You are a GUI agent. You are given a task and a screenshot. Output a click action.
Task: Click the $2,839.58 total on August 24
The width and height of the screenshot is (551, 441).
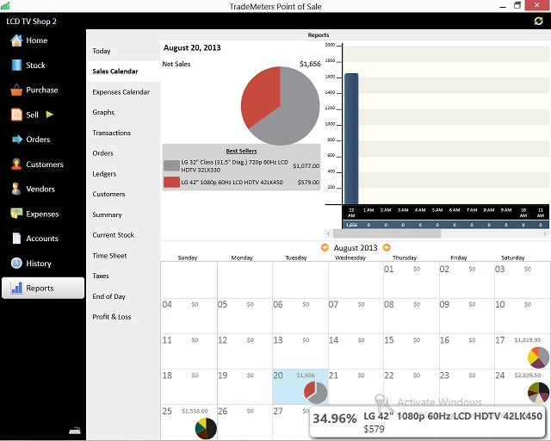pyautogui.click(x=528, y=376)
